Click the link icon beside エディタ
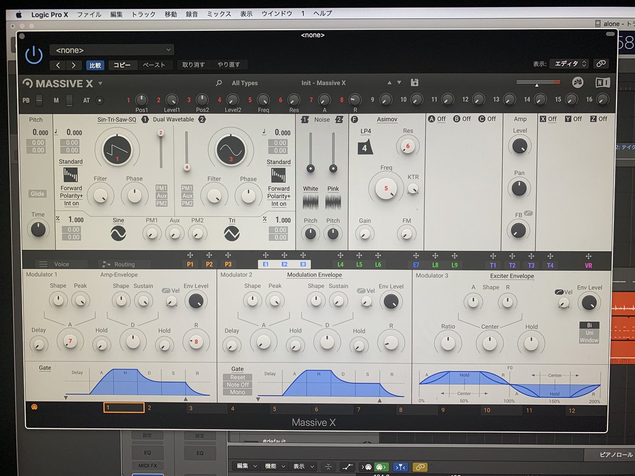 [600, 63]
